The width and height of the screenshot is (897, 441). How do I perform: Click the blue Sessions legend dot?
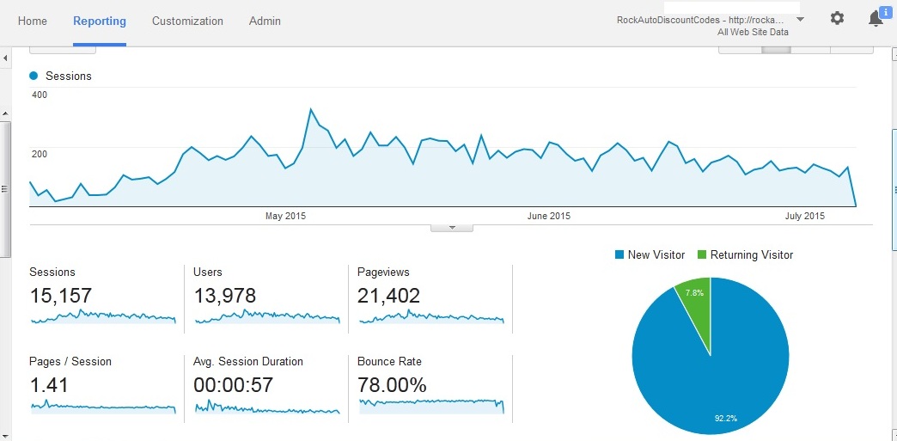point(34,76)
